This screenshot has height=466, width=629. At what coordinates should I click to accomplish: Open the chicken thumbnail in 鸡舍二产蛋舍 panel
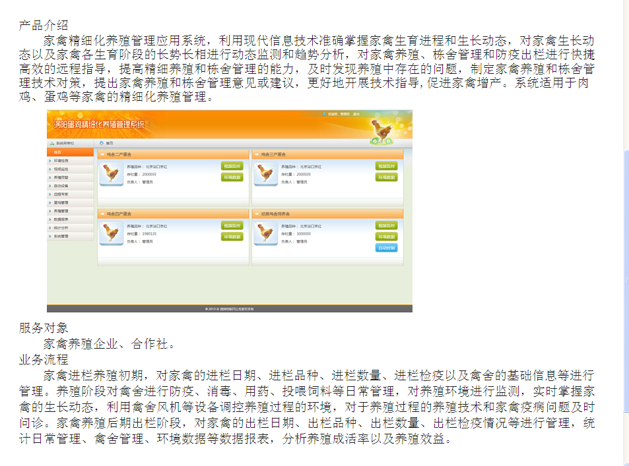111,174
